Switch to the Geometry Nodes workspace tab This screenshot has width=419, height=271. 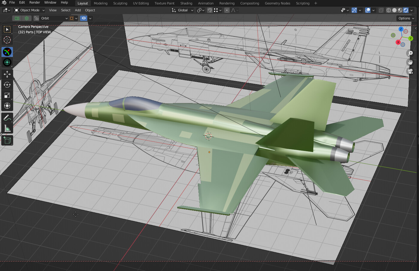coord(278,3)
